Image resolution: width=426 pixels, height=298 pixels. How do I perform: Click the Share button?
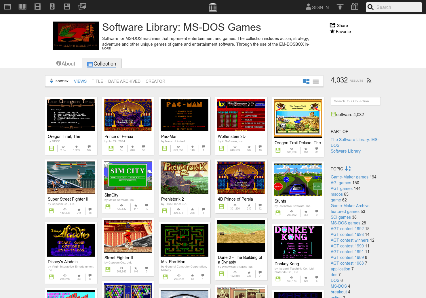(339, 25)
